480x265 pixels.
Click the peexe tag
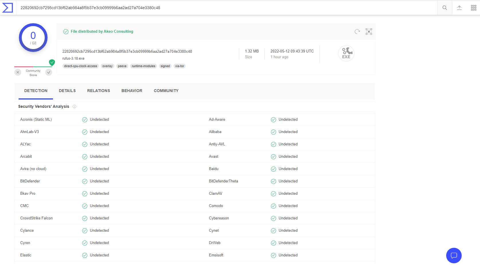pyautogui.click(x=122, y=66)
